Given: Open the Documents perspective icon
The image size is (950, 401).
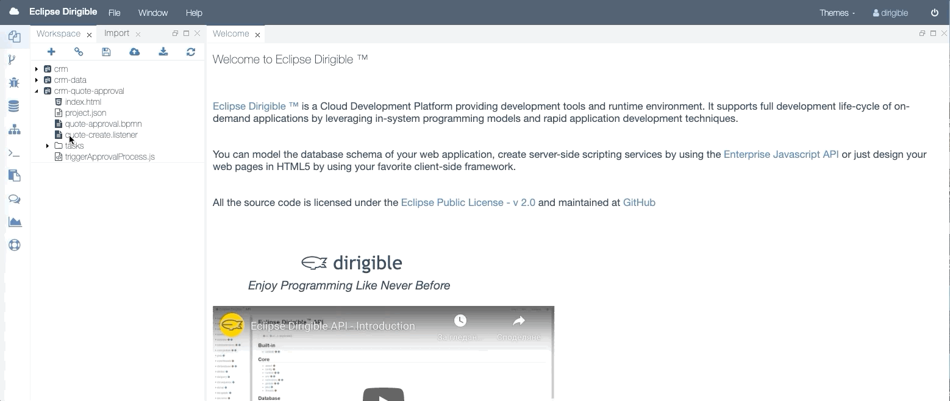Looking at the screenshot, I should click(x=15, y=176).
